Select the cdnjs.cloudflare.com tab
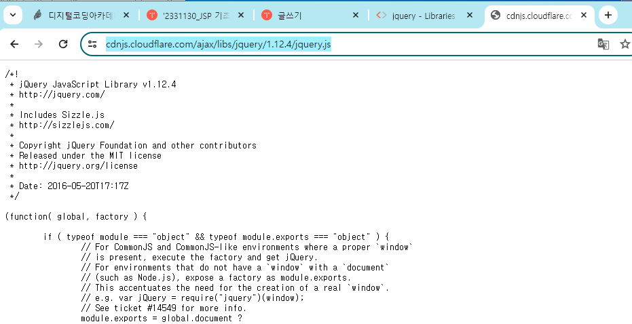Image resolution: width=632 pixels, height=324 pixels. coord(539,16)
